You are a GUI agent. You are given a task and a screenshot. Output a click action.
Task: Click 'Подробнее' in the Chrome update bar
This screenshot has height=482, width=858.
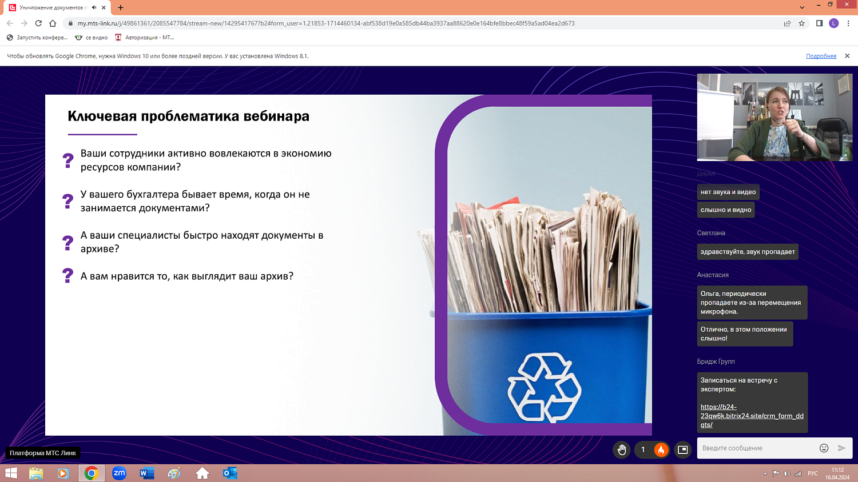[x=821, y=56]
